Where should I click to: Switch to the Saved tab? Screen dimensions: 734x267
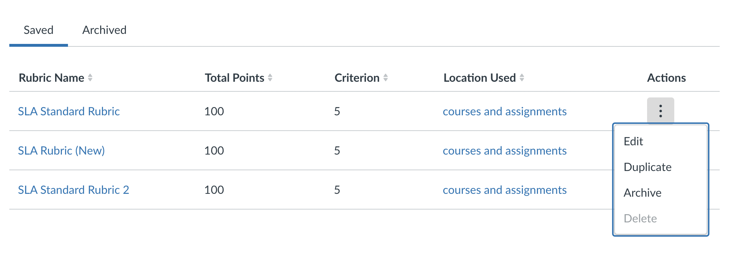39,30
